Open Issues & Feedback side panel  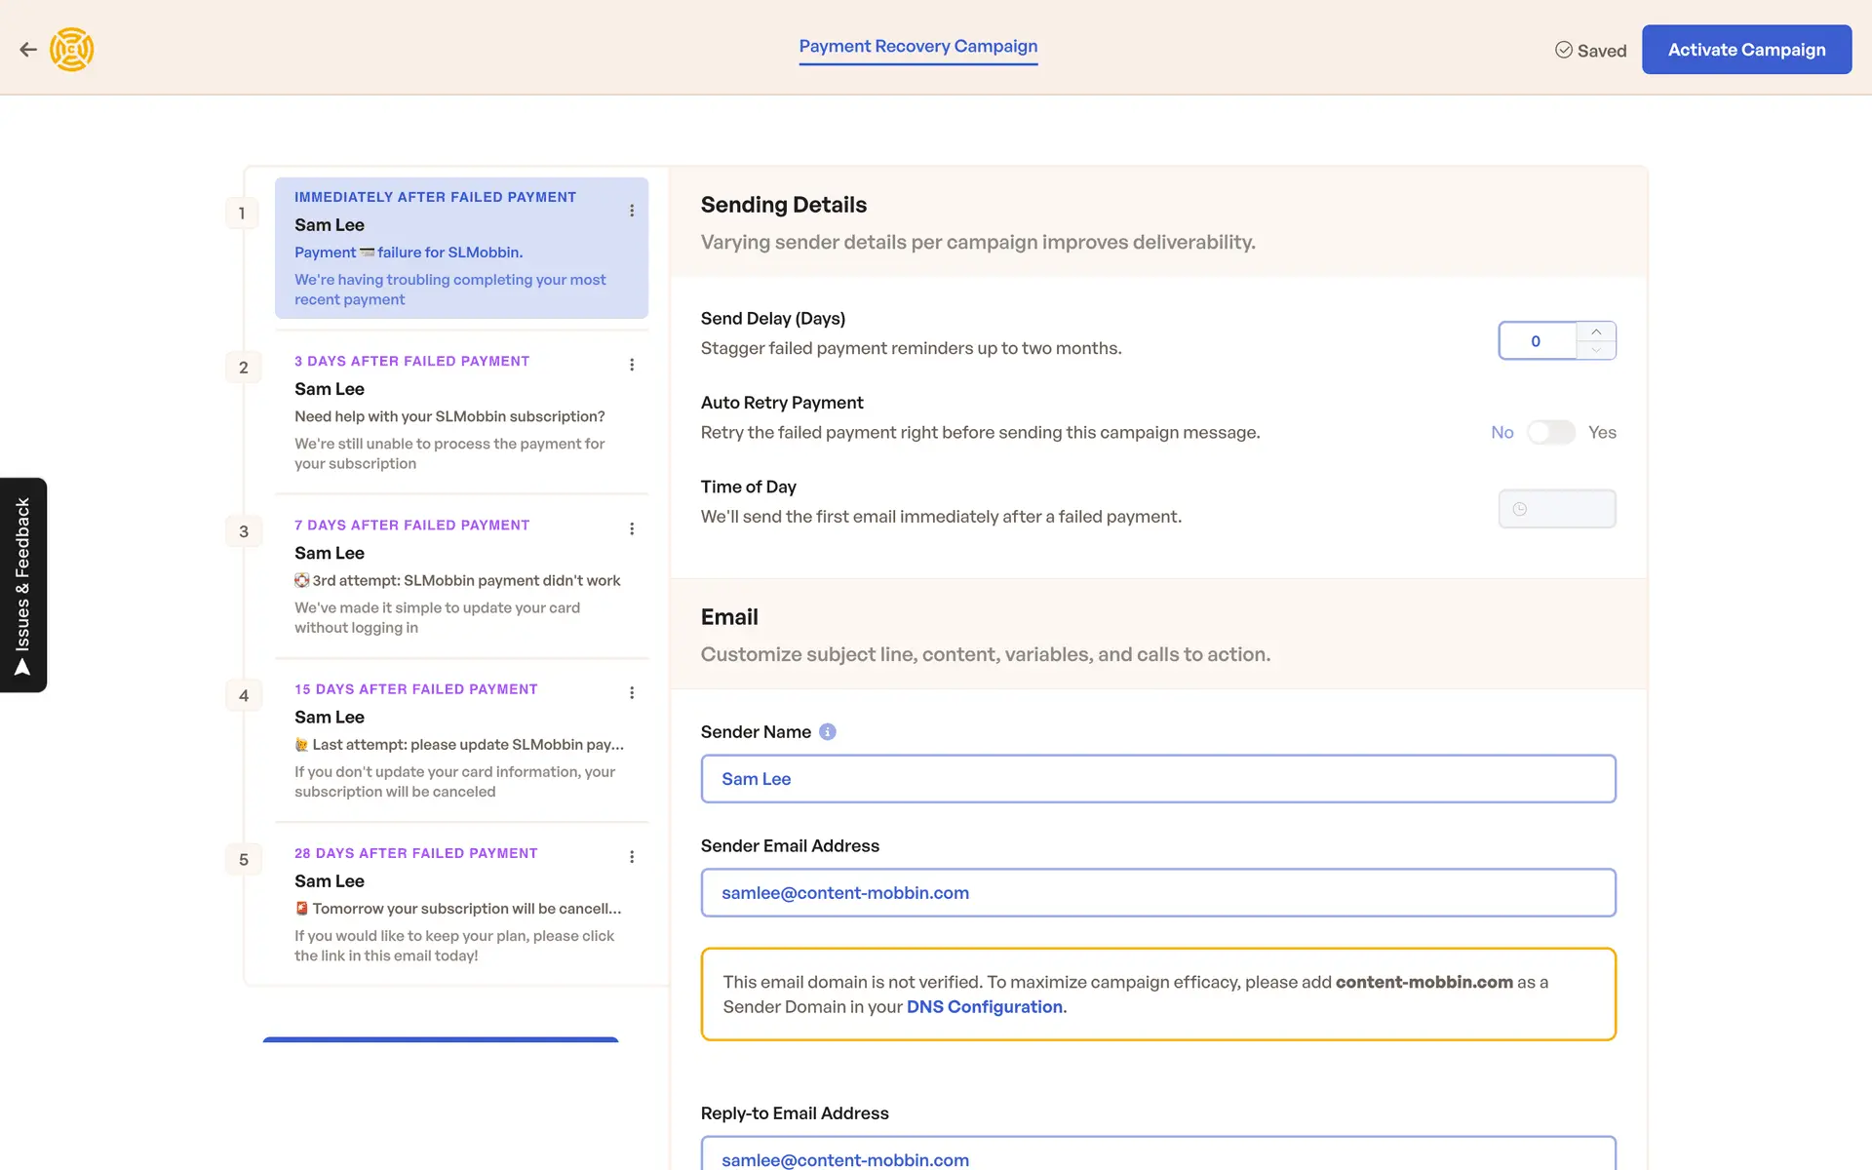click(23, 585)
